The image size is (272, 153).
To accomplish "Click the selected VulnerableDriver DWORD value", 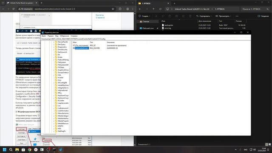I will click(x=82, y=48).
